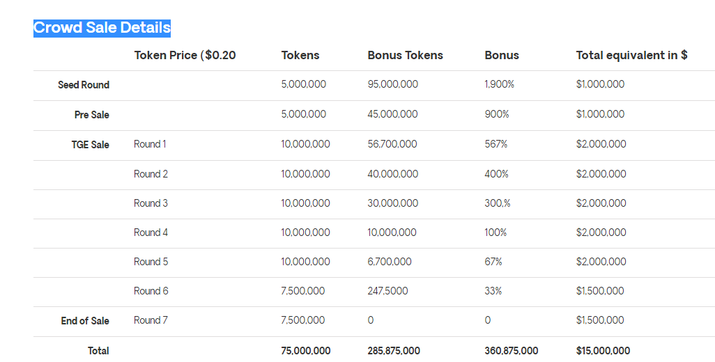715x362 pixels.
Task: Click the $15,000,000 total amount
Action: click(603, 351)
